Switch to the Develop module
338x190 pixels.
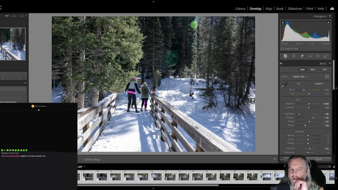click(256, 8)
